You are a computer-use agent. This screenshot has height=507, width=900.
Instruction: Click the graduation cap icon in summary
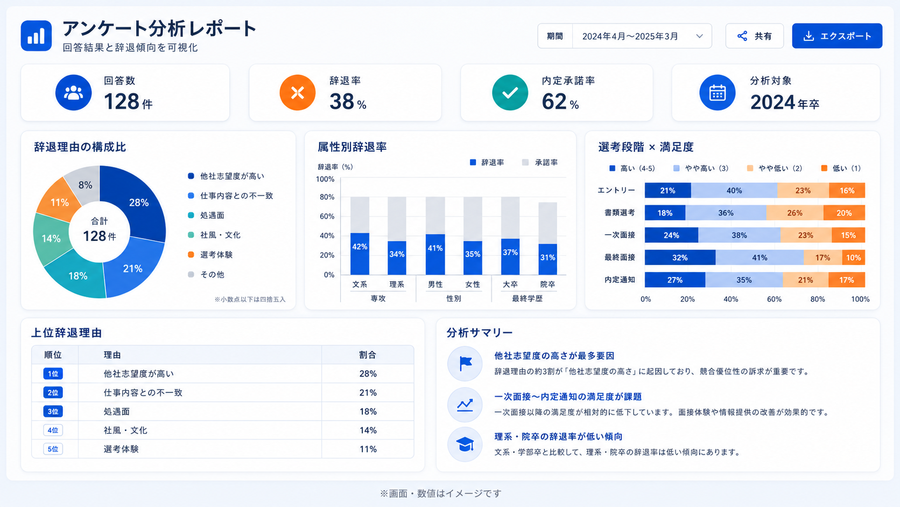(465, 445)
